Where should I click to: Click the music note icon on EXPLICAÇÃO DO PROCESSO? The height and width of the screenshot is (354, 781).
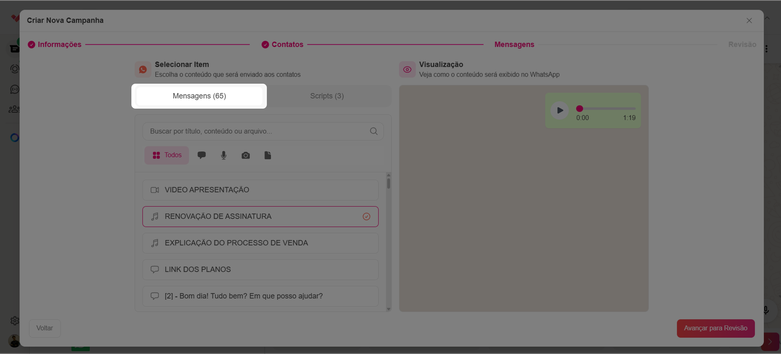tap(155, 243)
